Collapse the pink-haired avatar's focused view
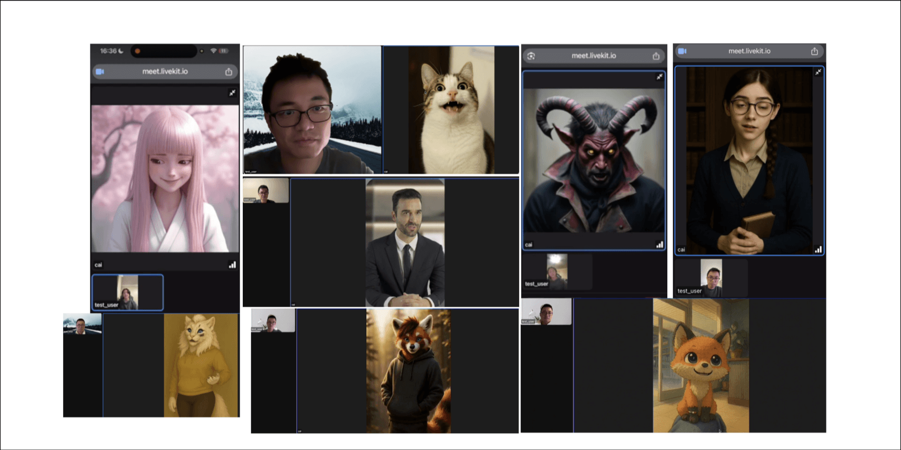 pos(232,93)
